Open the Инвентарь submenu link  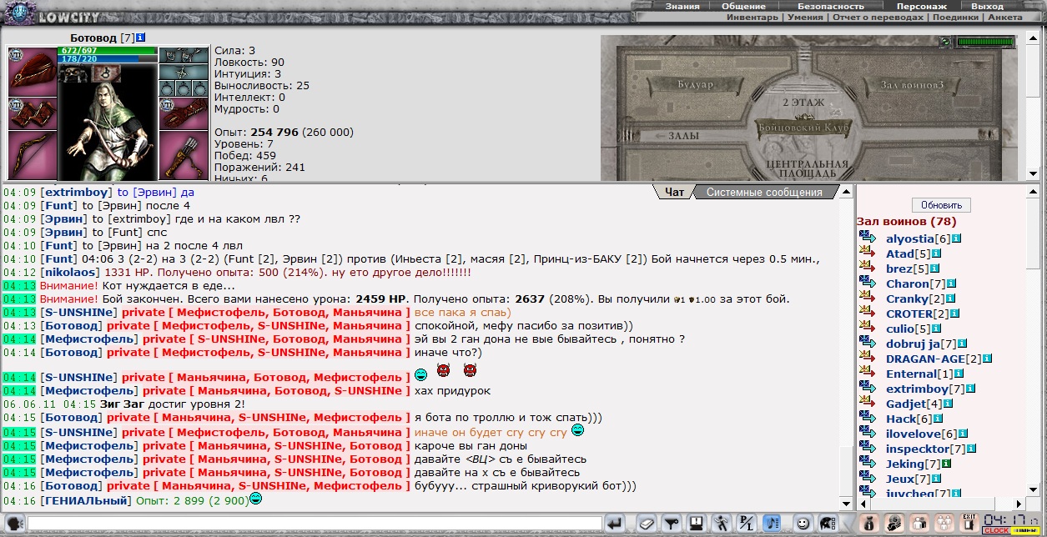[753, 17]
